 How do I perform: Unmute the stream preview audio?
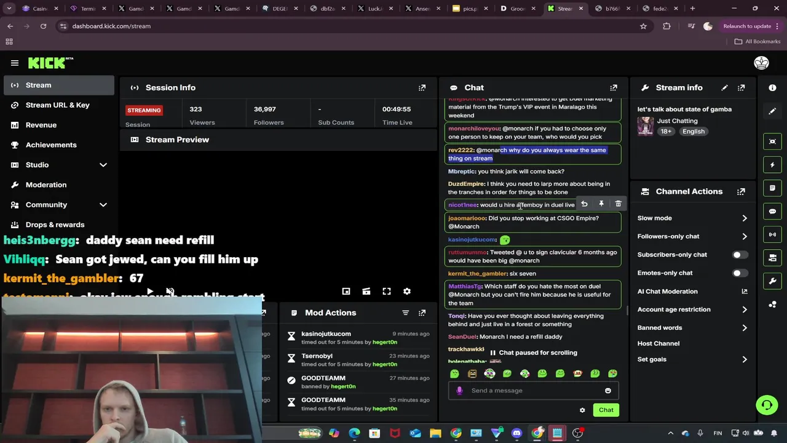pos(170,291)
